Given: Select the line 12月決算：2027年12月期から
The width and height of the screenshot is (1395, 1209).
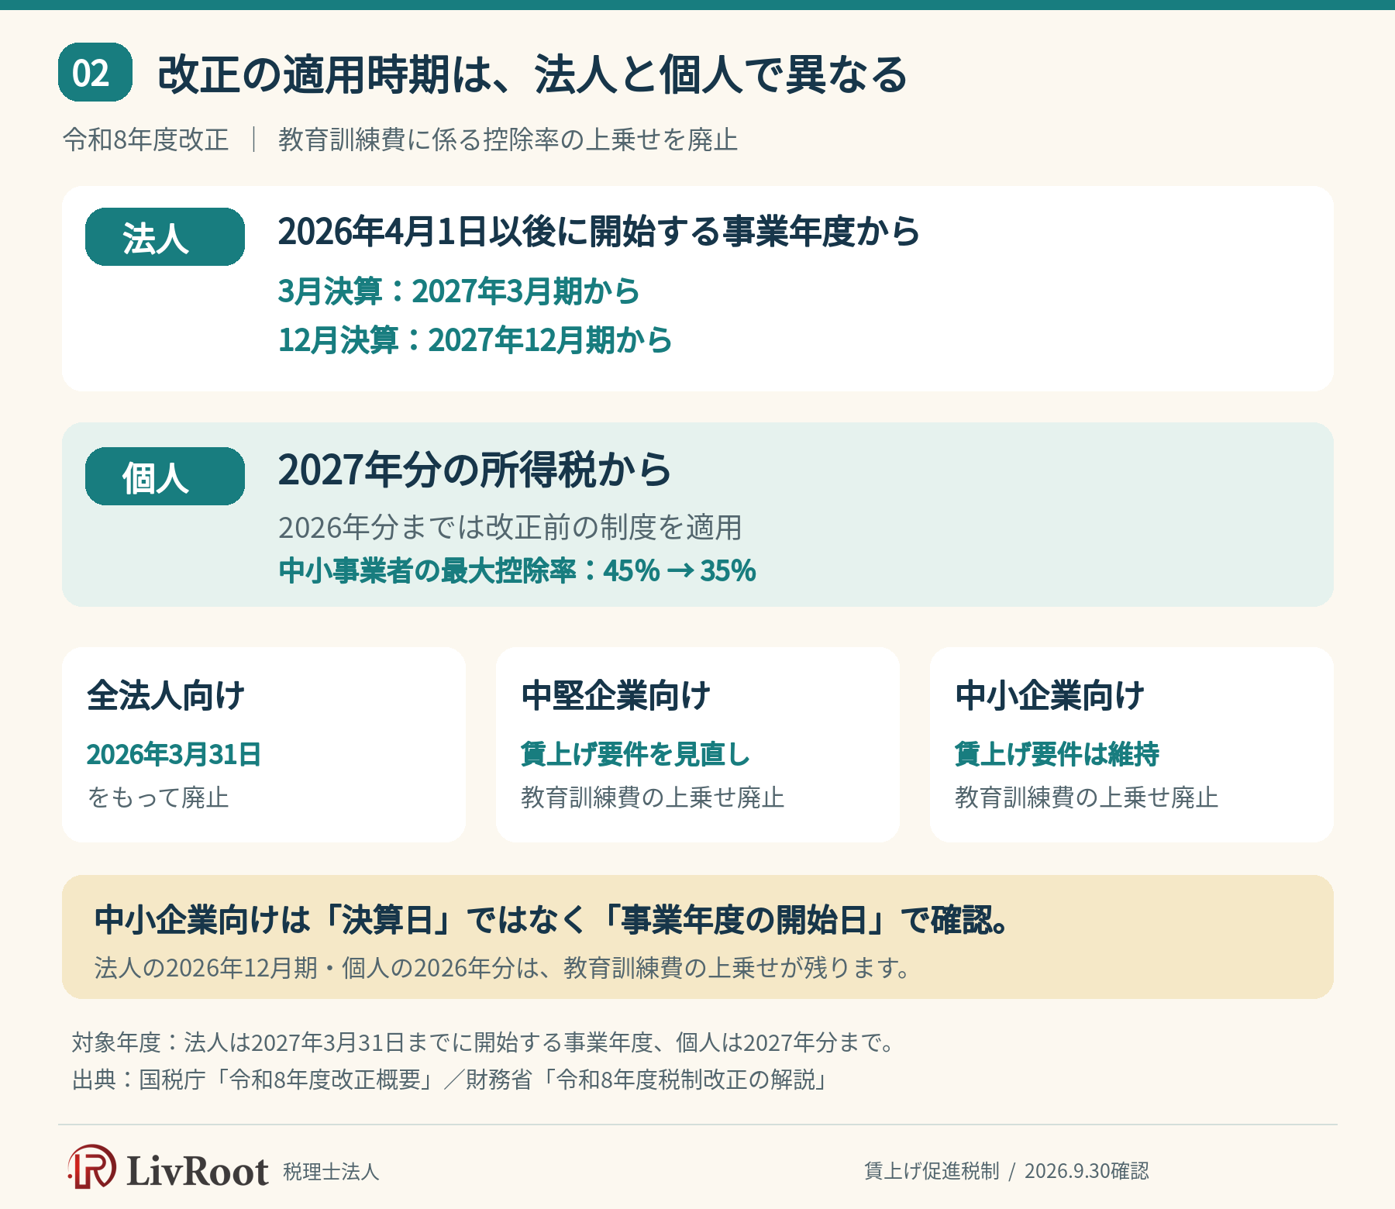Looking at the screenshot, I should [x=475, y=339].
